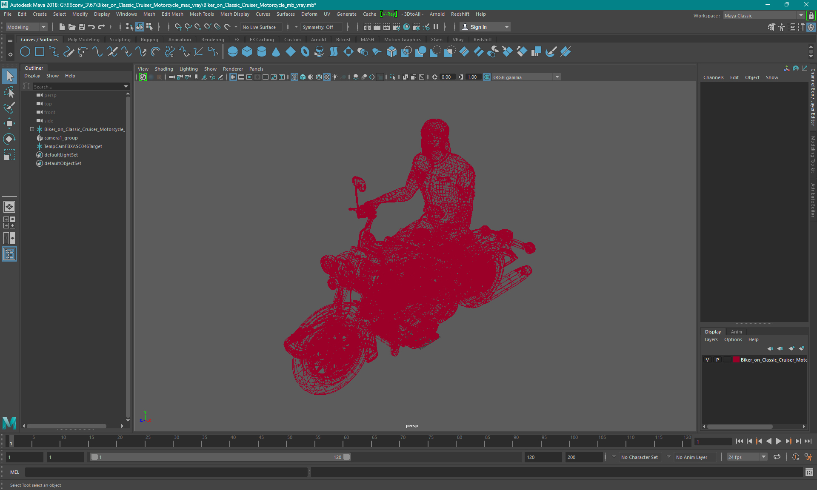Open the Symmetry Off dropdown
The width and height of the screenshot is (817, 490).
pos(321,27)
